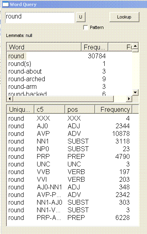Screen dimensions: 147x234
Task: Click horizontal scroll right arrow
Action: [x=129, y=99]
